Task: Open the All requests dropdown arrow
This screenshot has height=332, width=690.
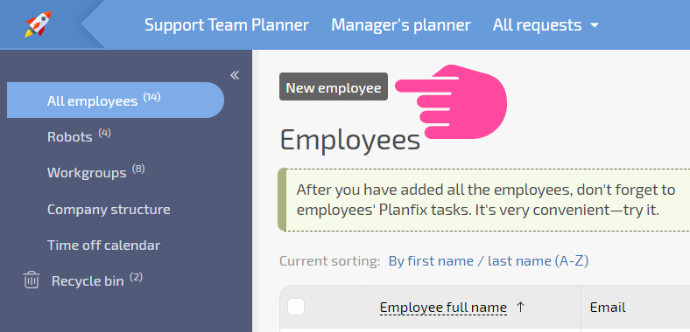Action: [595, 25]
